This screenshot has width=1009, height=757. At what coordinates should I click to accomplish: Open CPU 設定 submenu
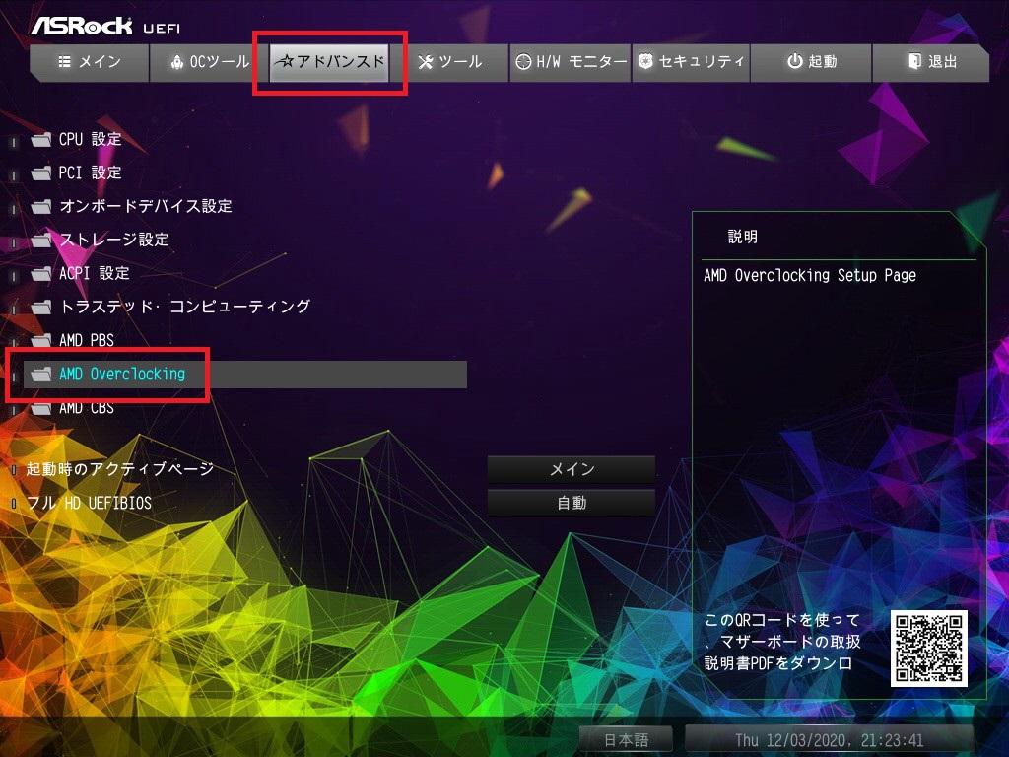90,139
